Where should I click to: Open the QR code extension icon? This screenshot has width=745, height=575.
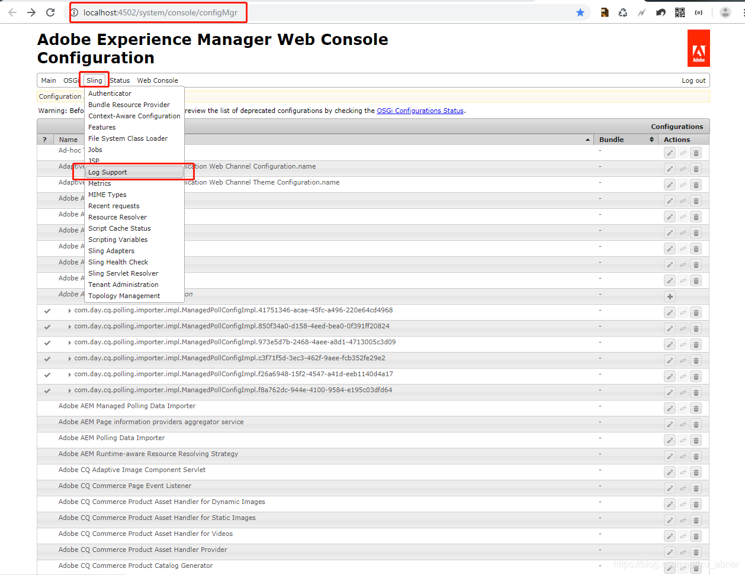(x=680, y=12)
